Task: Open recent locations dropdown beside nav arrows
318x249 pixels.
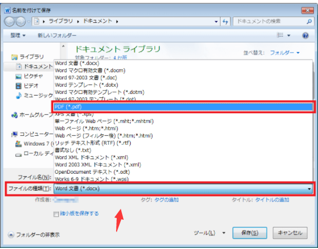Action: [29, 22]
